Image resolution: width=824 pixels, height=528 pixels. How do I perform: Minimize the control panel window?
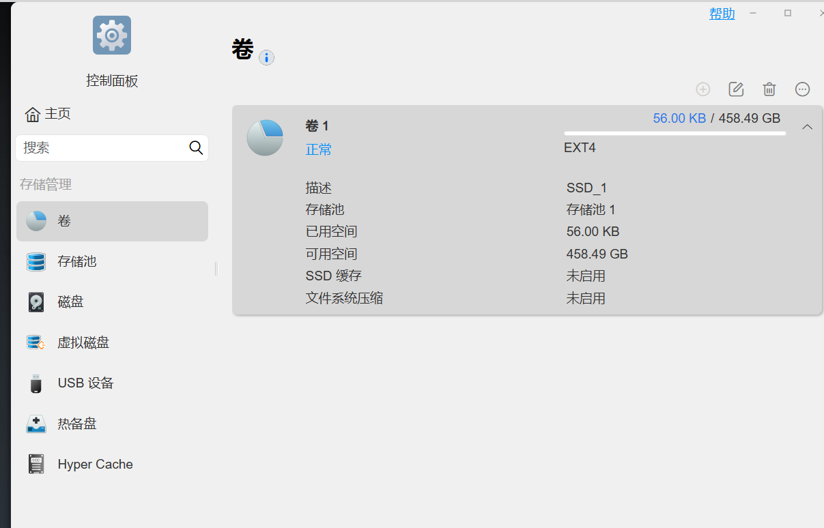(x=754, y=14)
